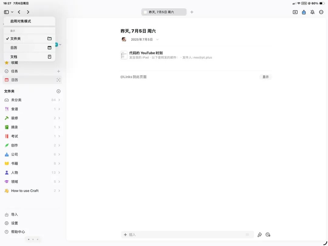Click the square icon on sidebar 日历 row
This screenshot has width=328, height=246.
coord(59,80)
